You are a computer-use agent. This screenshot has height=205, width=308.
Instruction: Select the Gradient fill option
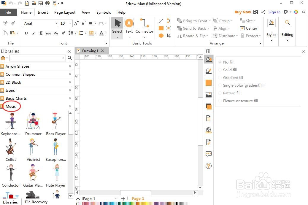[x=231, y=77]
